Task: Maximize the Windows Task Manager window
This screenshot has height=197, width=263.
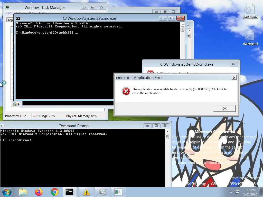Action: pyautogui.click(x=93, y=7)
